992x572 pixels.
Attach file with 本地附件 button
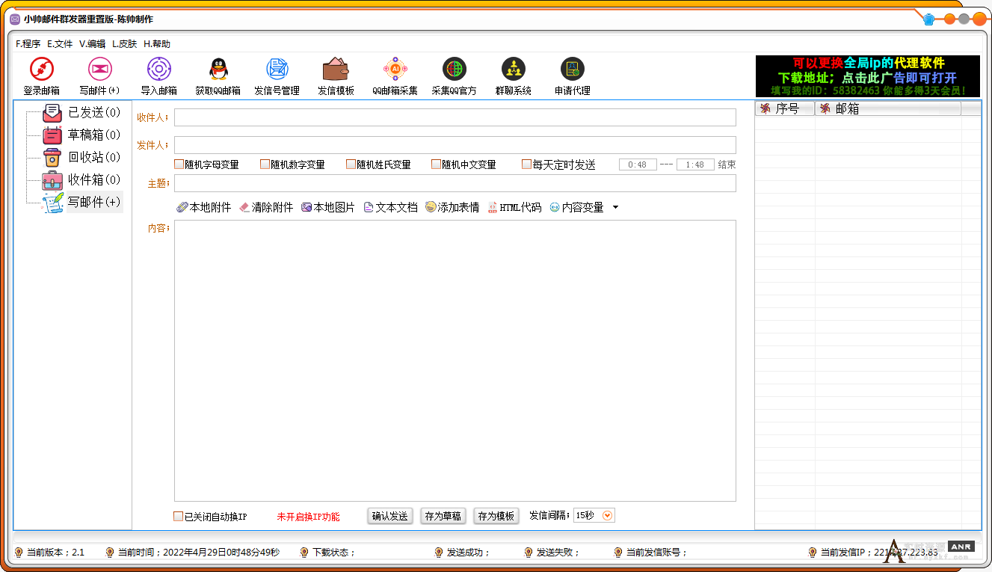[204, 207]
